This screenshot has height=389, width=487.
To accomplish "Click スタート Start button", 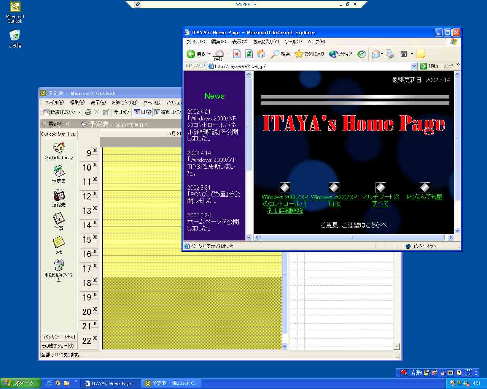I will pyautogui.click(x=20, y=383).
